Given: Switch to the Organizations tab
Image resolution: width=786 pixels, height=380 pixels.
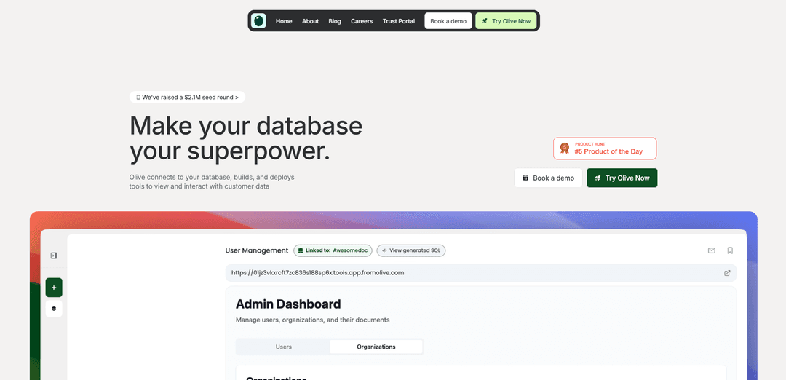Looking at the screenshot, I should (376, 347).
